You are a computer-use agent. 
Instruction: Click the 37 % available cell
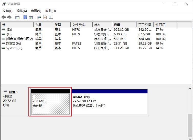(159, 30)
